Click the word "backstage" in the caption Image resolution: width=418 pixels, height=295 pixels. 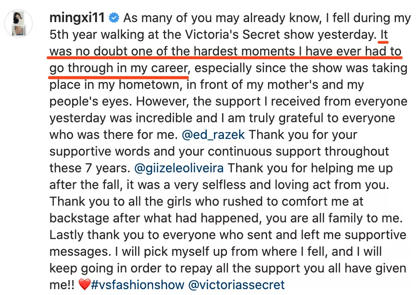(x=79, y=218)
